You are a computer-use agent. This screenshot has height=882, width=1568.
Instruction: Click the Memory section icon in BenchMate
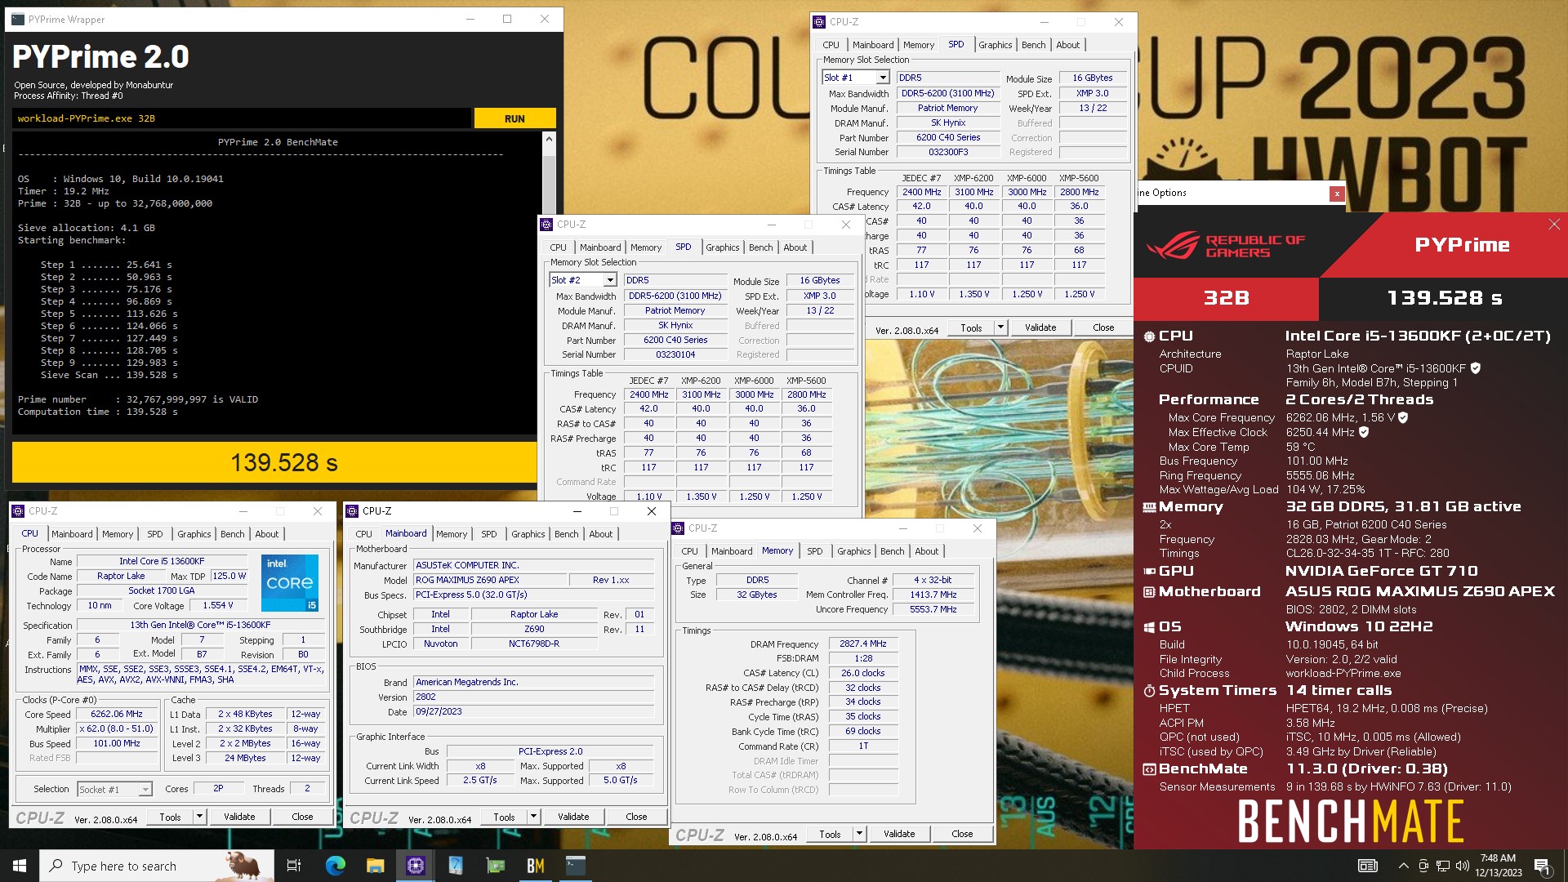pos(1149,507)
